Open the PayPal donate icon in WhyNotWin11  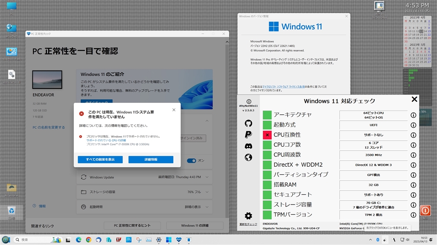tap(248, 134)
